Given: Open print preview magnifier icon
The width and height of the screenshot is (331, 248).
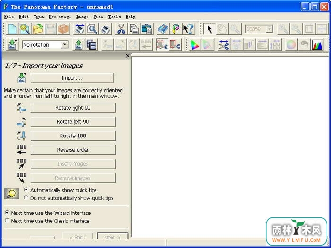Looking at the screenshot, I should [x=92, y=29].
